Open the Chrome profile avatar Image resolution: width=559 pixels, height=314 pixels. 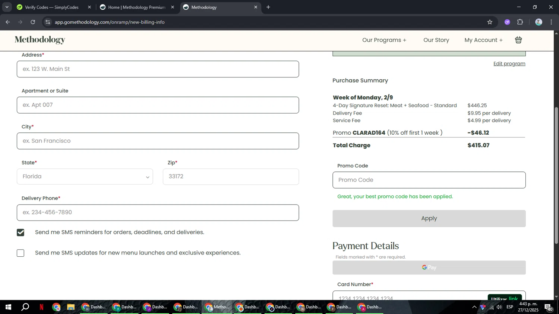tap(539, 22)
